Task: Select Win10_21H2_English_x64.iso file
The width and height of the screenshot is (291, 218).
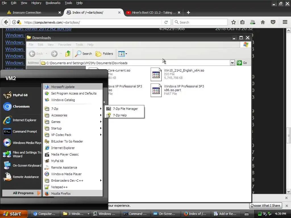Action: (x=177, y=74)
